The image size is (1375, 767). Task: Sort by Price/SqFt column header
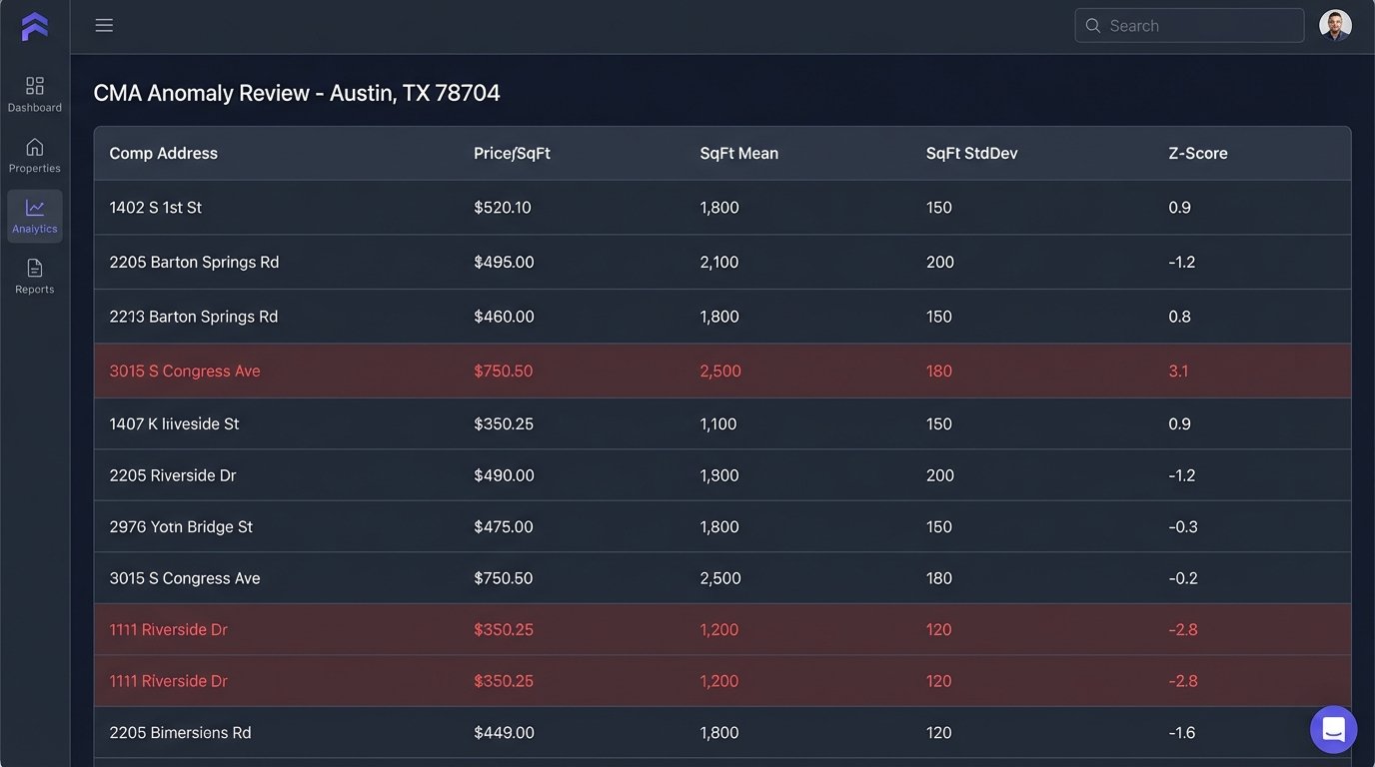coord(512,154)
